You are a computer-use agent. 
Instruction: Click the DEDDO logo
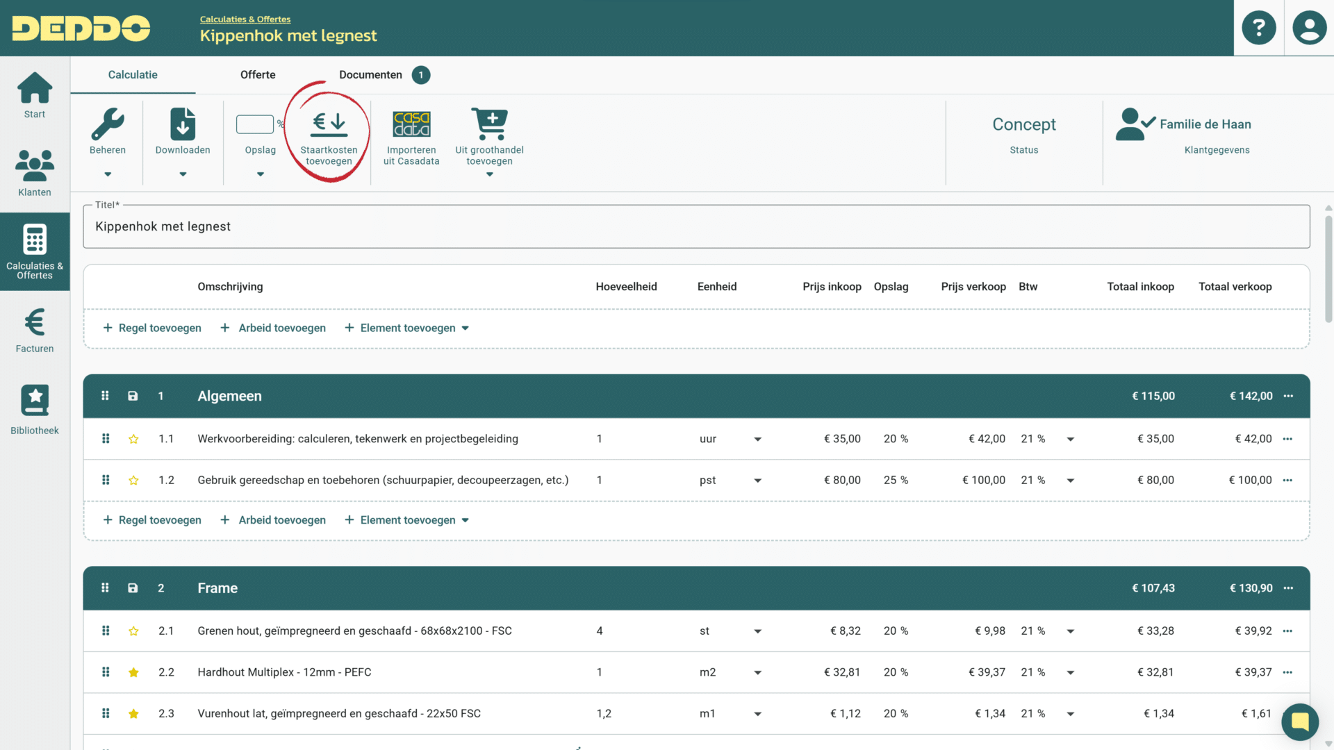81,28
